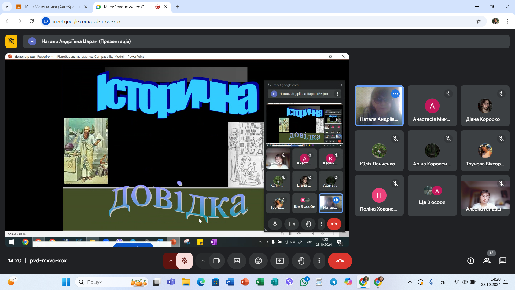The height and width of the screenshot is (290, 515).
Task: Click the present screen button
Action: [x=280, y=261]
